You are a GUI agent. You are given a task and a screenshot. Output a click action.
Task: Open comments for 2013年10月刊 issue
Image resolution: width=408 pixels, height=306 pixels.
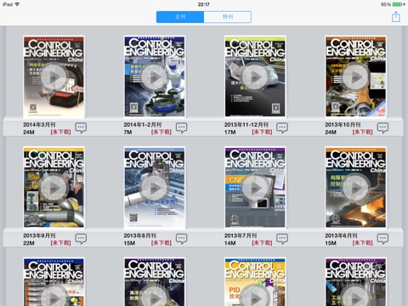tap(382, 127)
